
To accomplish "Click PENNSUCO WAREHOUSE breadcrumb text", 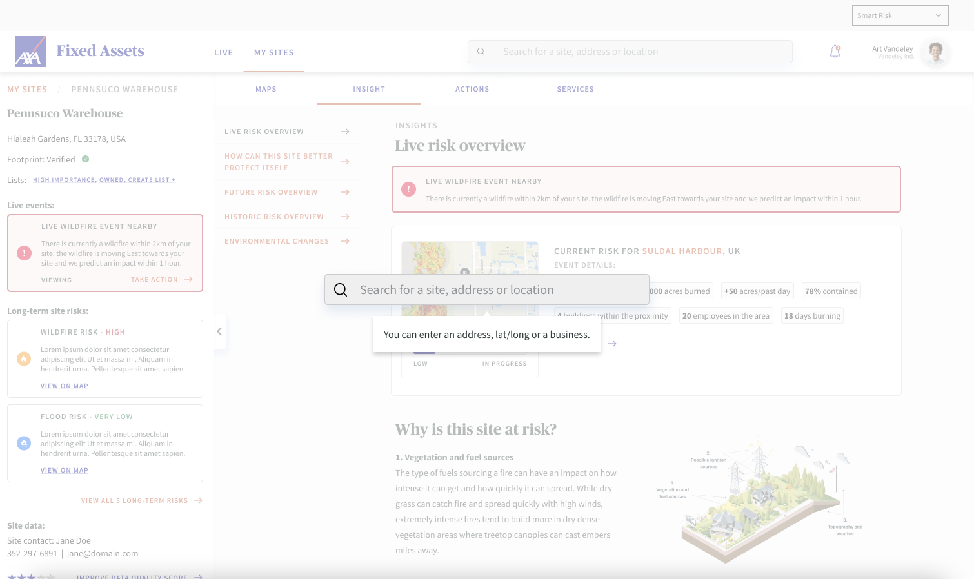I will pos(124,90).
